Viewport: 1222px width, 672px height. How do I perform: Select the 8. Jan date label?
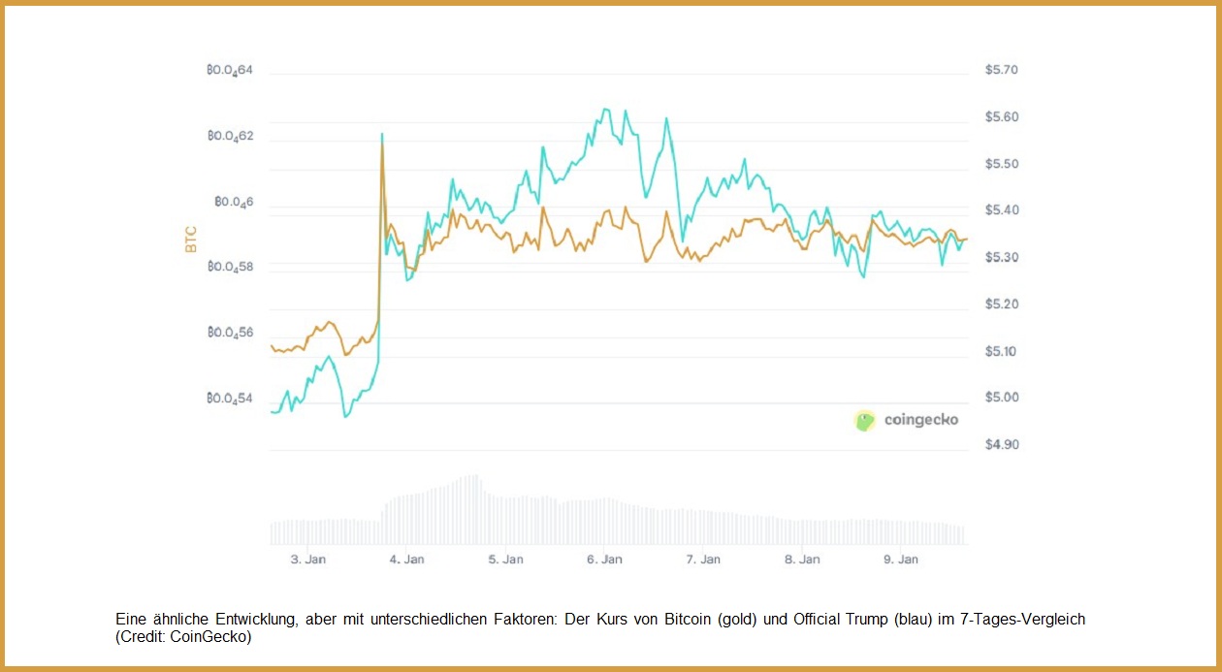click(x=802, y=560)
